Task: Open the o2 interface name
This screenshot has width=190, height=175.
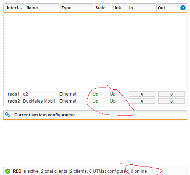Action: [x=25, y=94]
